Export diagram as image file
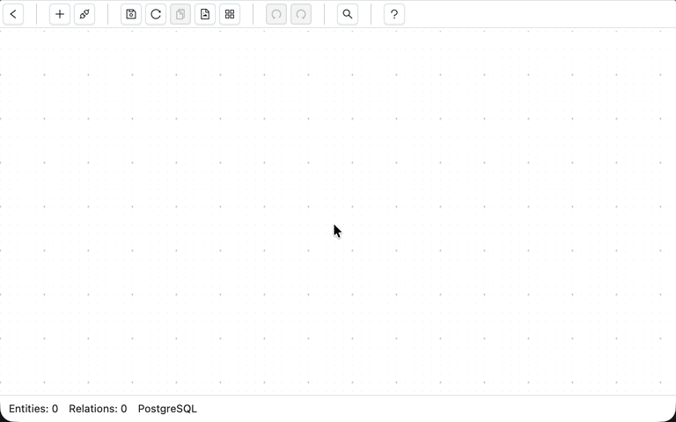The image size is (676, 422). click(205, 14)
